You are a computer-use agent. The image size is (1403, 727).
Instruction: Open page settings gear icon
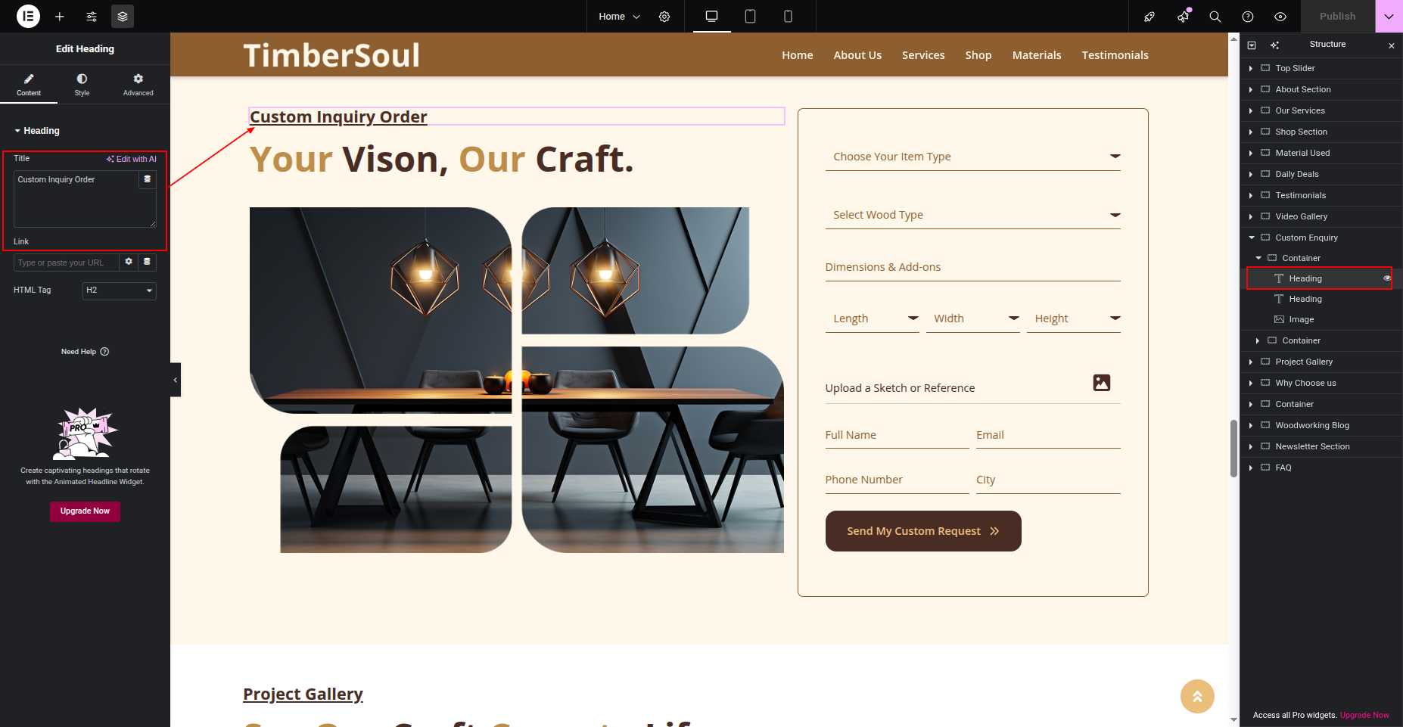[664, 17]
